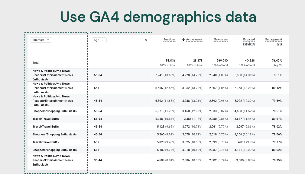Select engaged sessions cell 4,171 (10.29%)

point(245,150)
